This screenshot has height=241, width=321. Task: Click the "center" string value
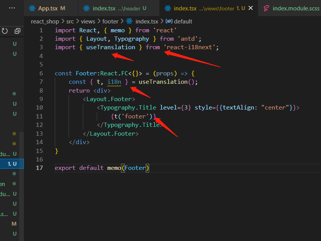pos(275,108)
